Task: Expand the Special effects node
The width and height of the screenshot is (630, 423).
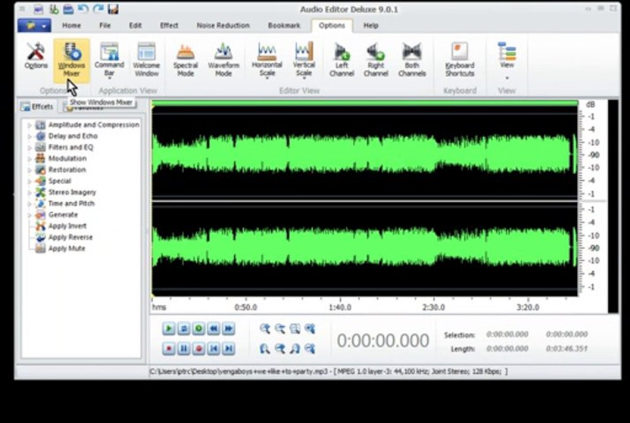Action: pos(29,182)
